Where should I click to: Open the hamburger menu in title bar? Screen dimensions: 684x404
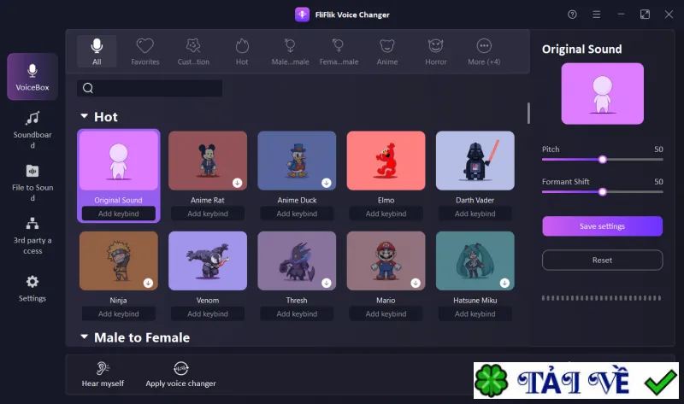(x=596, y=15)
